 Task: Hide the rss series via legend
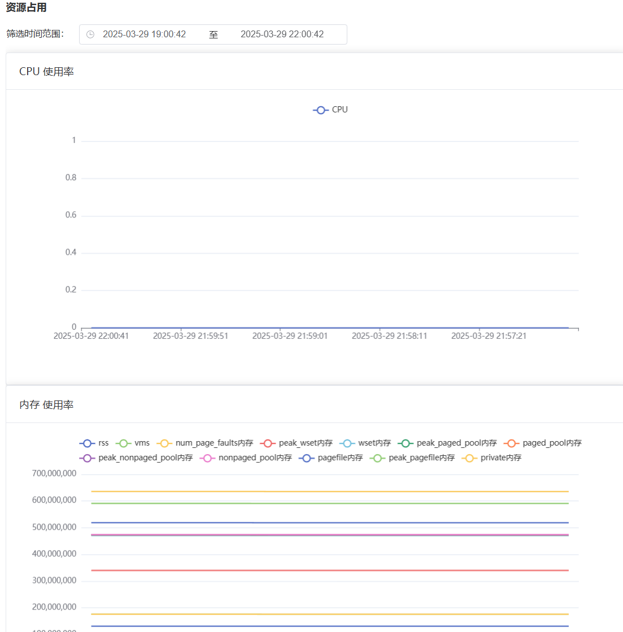[x=94, y=443]
